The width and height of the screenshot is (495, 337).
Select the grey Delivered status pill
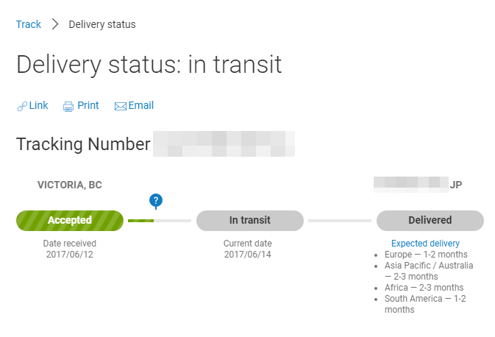coord(430,221)
